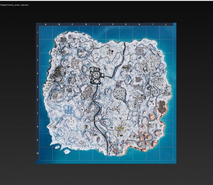Screen dimensions: 213x185
Task: Click row label 6 on map grid
Action: click(37, 100)
